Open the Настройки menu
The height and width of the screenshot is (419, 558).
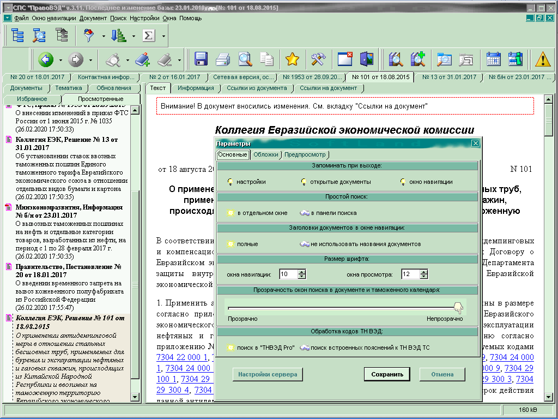coord(144,18)
